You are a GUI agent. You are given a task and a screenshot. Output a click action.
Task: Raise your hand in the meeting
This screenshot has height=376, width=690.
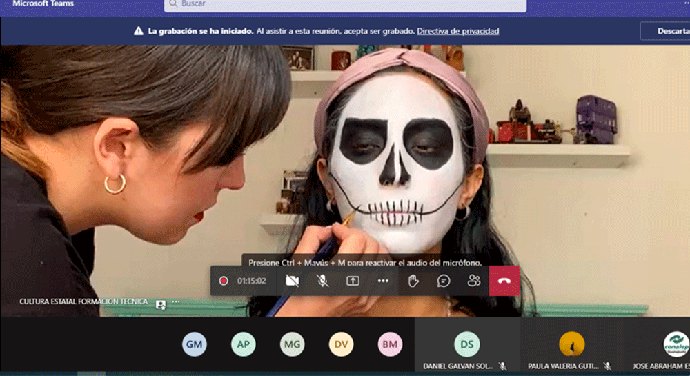point(413,281)
